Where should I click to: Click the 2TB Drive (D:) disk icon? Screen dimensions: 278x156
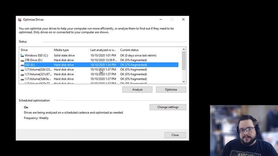pos(22,60)
